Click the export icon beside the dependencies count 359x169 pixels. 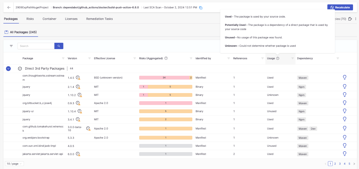tap(350, 19)
